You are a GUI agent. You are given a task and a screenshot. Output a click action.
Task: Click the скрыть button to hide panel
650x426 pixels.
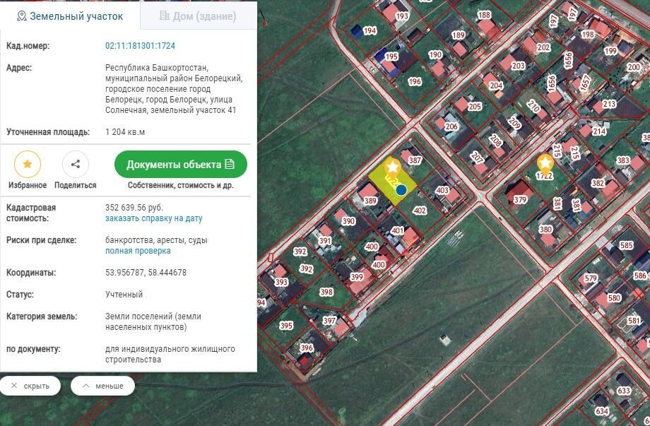[x=30, y=386]
